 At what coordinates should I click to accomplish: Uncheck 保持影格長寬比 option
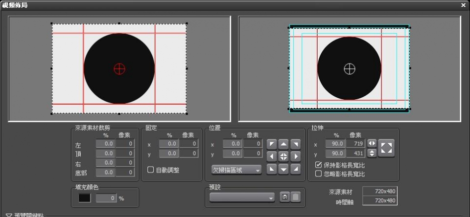[x=318, y=165]
